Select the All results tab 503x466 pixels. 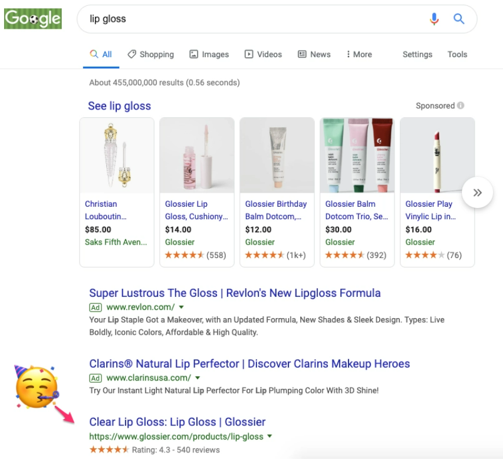(101, 54)
